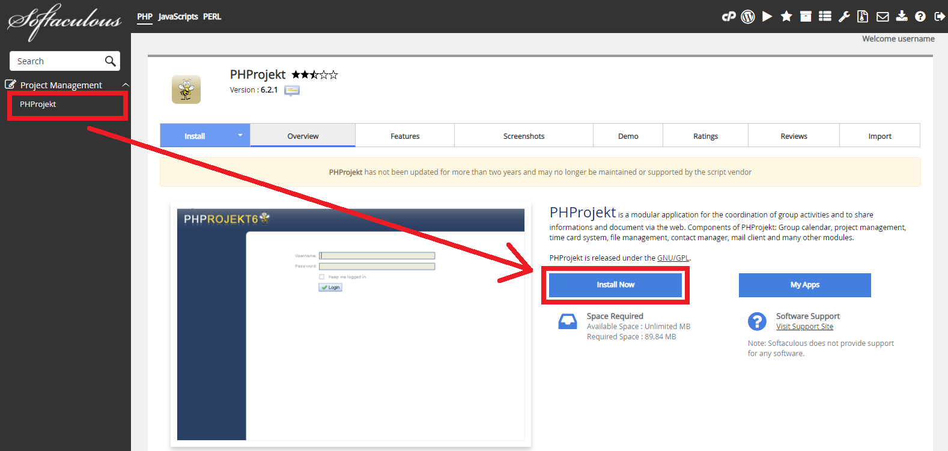Viewport: 948px width, 451px height.
Task: Click the logout arrow icon
Action: 940,17
